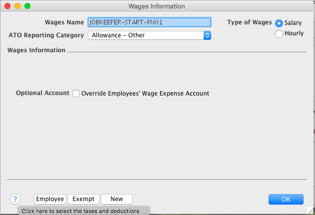The width and height of the screenshot is (315, 215).
Task: Click the Wages Information title bar text
Action: coord(156,6)
